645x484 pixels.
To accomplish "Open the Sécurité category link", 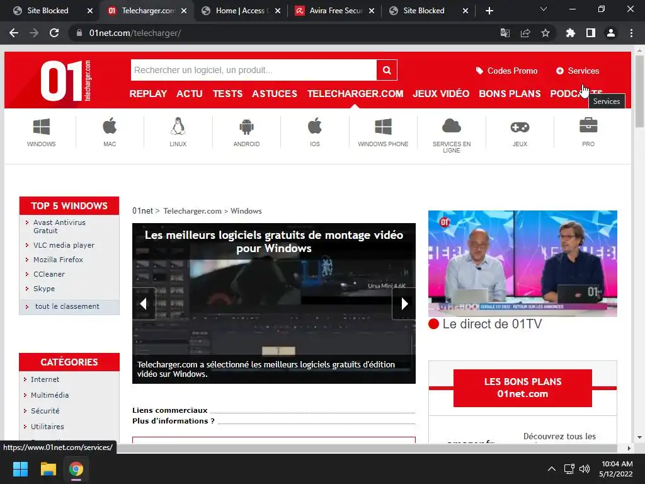I will pyautogui.click(x=45, y=410).
